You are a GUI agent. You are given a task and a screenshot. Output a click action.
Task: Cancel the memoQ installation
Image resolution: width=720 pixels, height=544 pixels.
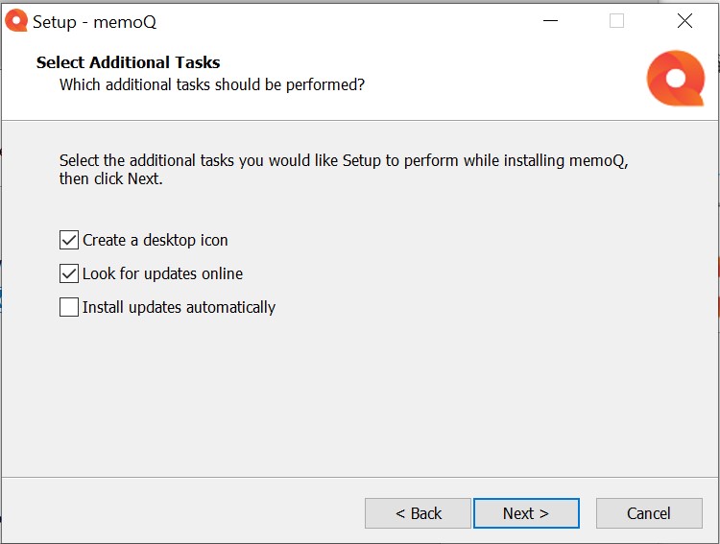click(x=649, y=513)
